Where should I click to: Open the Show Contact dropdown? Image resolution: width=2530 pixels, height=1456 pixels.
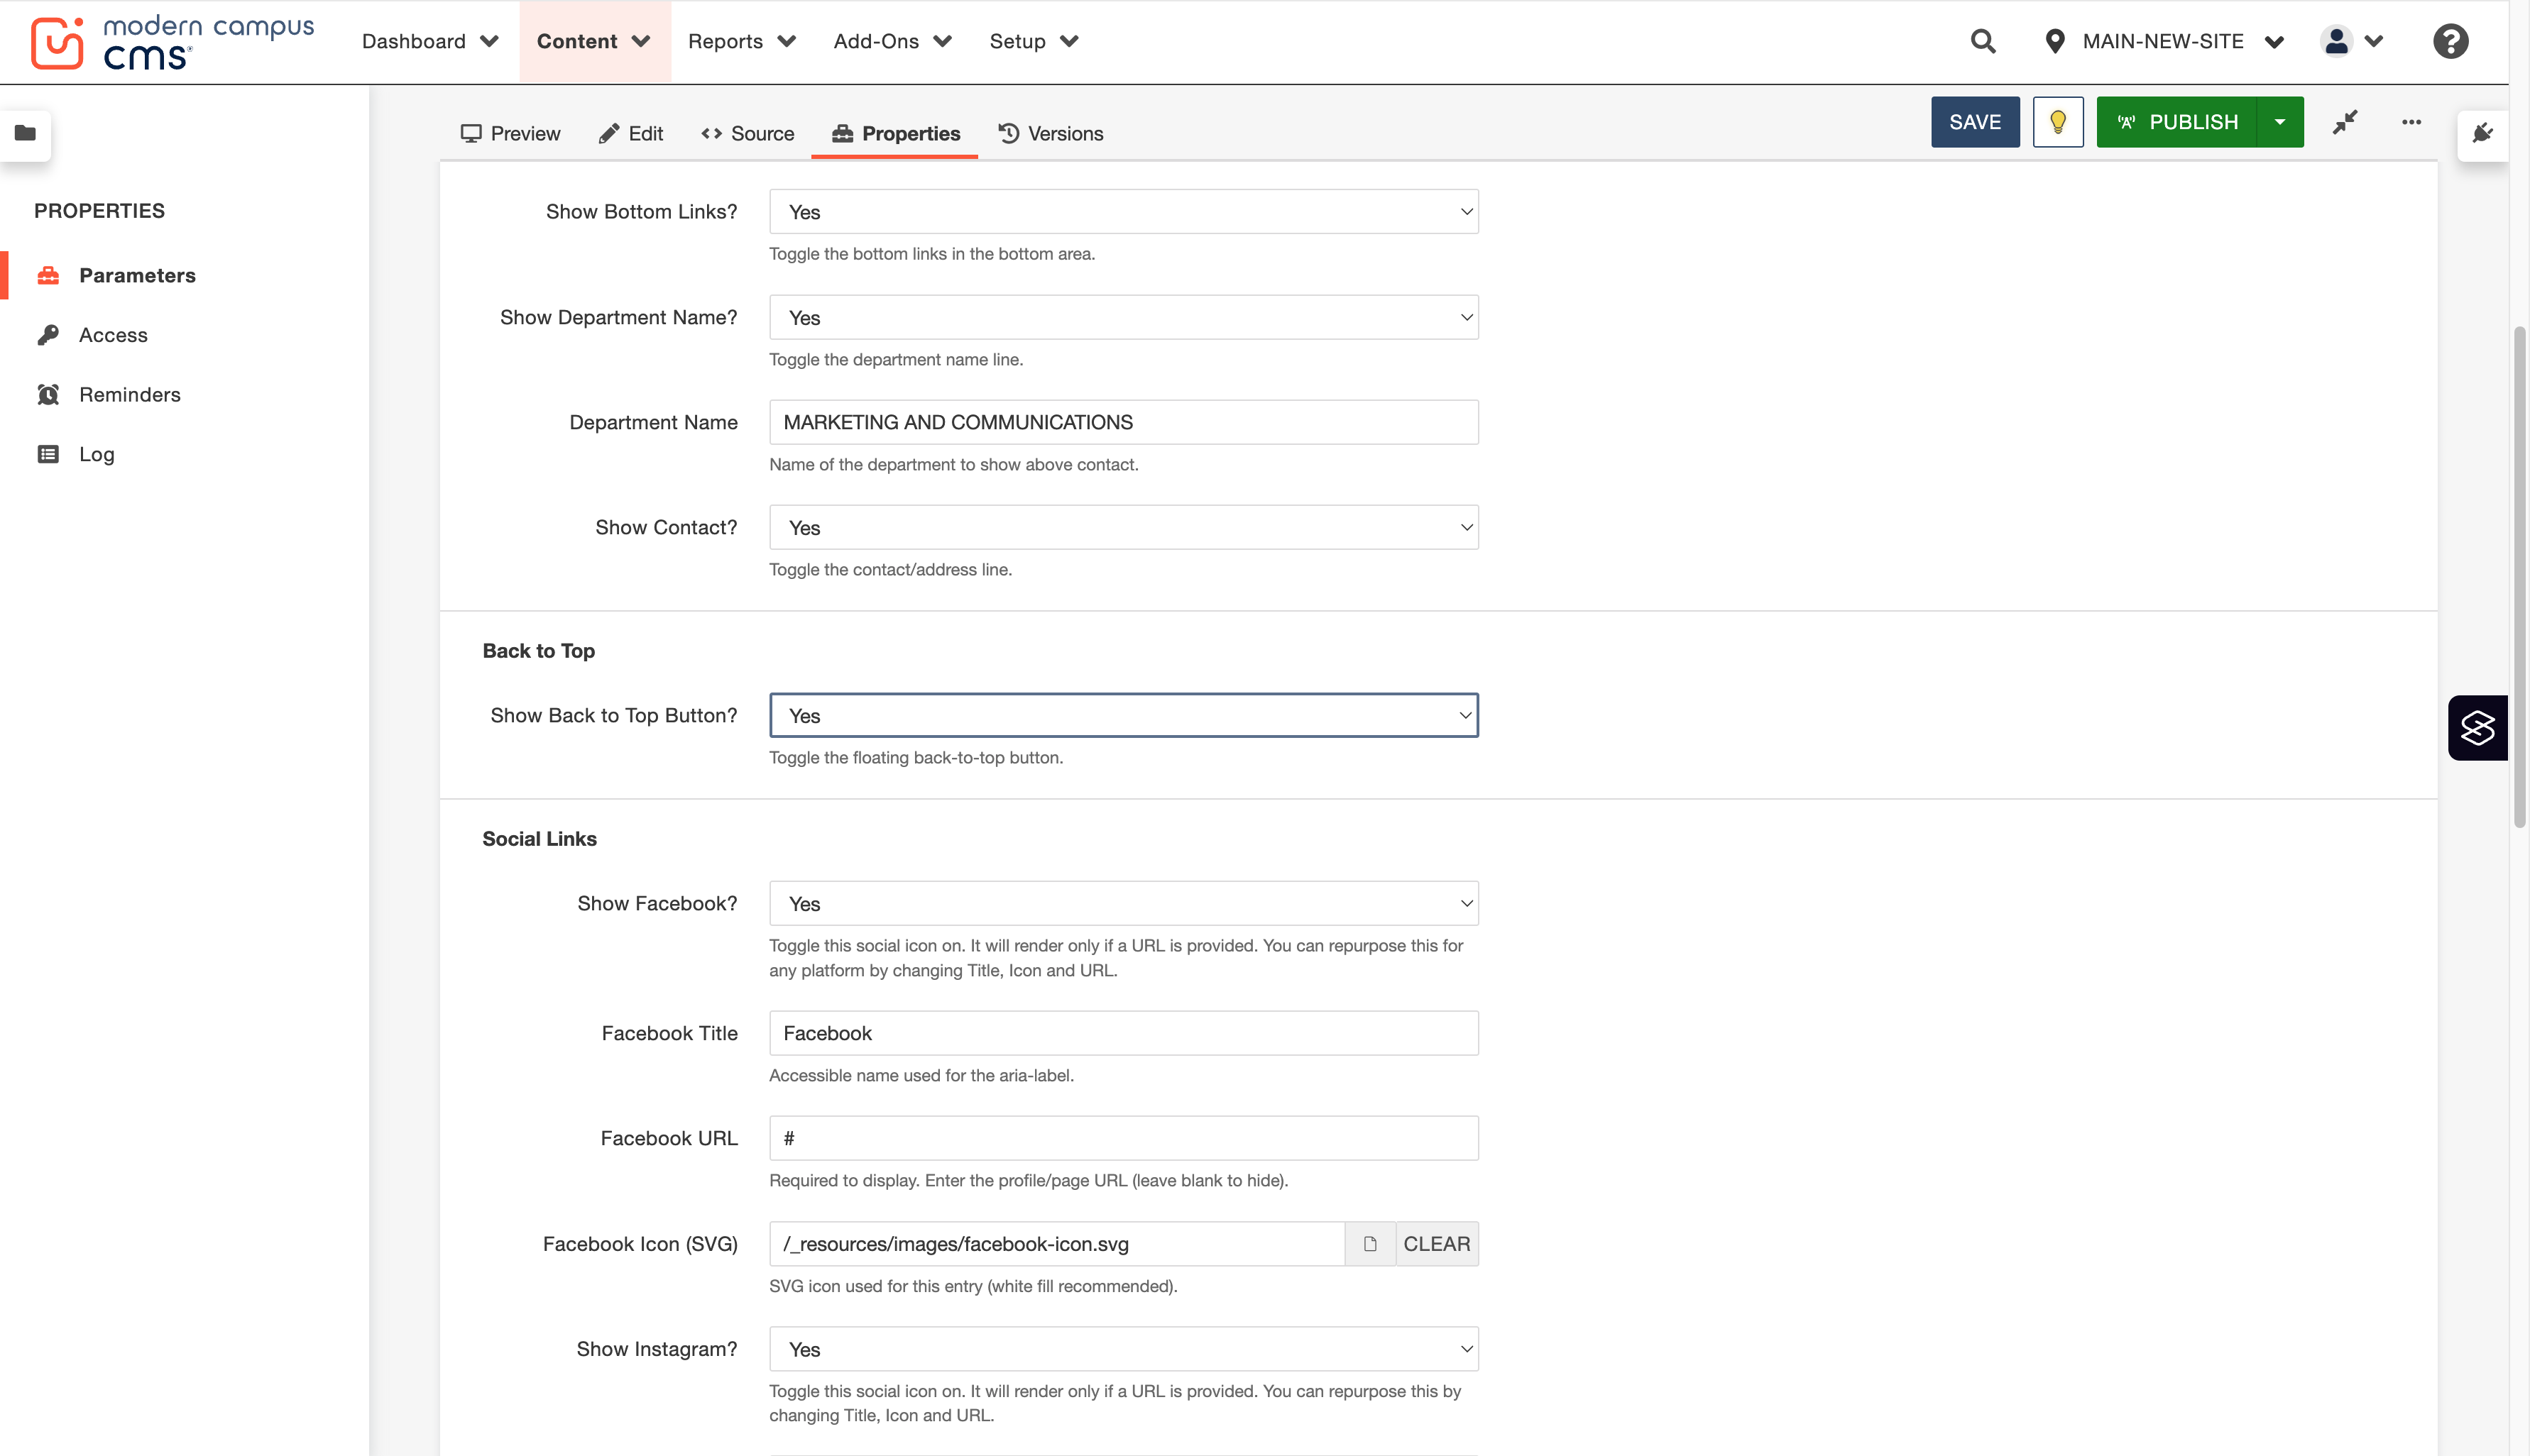1124,527
